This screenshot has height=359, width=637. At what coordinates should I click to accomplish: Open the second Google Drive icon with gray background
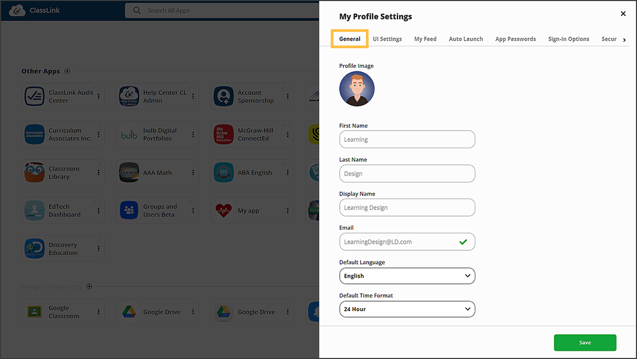click(224, 312)
